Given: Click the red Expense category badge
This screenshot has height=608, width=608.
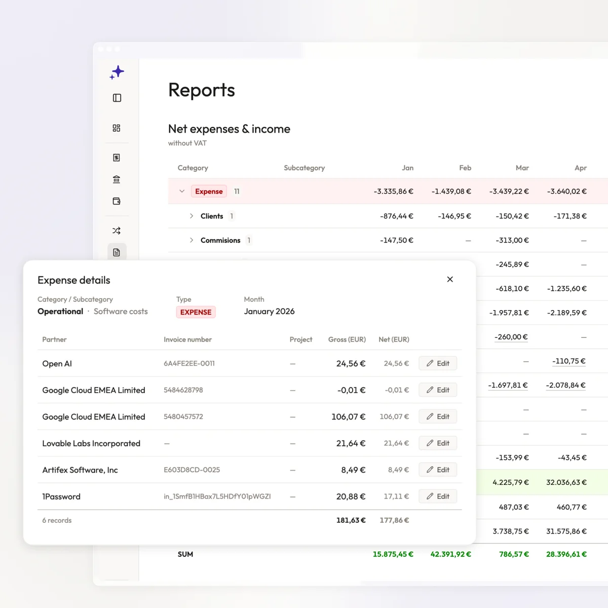Looking at the screenshot, I should [209, 192].
